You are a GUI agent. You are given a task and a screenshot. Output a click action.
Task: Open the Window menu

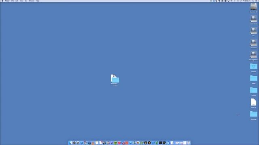point(32,1)
